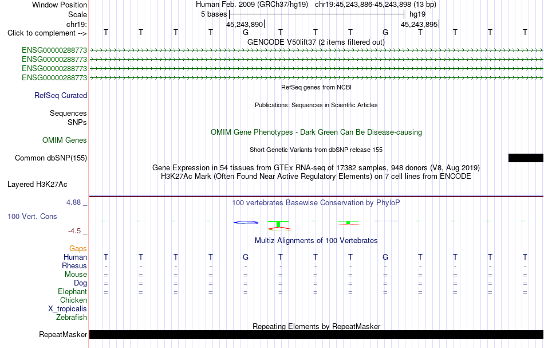544x348 pixels.
Task: Select the topmost ENSG00000288773 transcript label
Action: coord(54,50)
